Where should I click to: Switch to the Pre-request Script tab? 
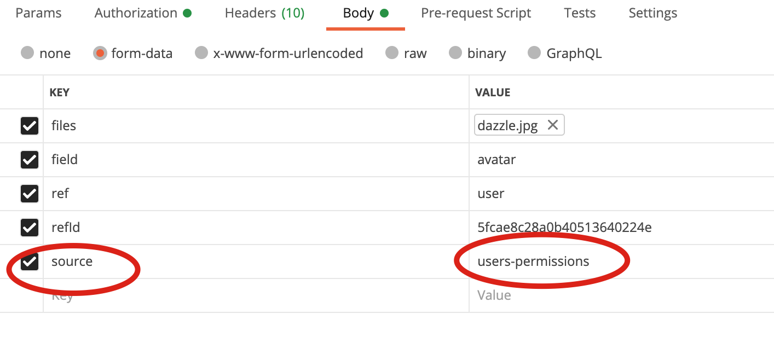pos(475,13)
